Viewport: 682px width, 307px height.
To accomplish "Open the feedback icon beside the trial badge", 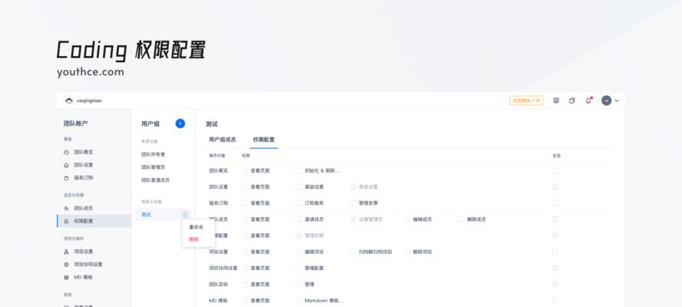I will [x=556, y=101].
